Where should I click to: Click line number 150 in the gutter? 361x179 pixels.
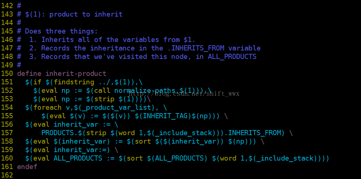[7, 74]
